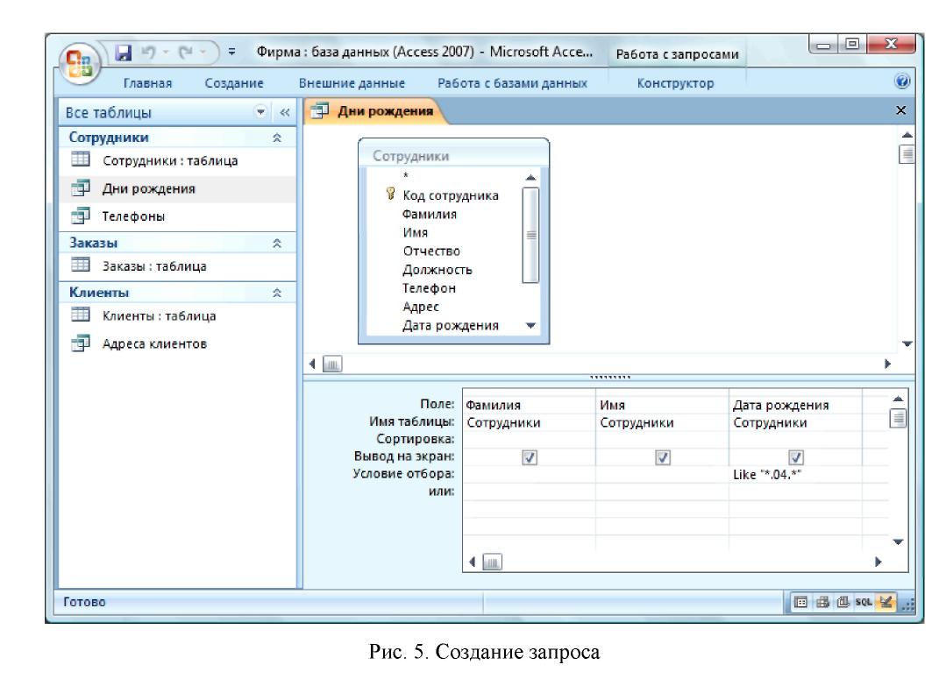The height and width of the screenshot is (679, 946).
Task: Open the Конструктор ribbon tab
Action: [x=676, y=83]
